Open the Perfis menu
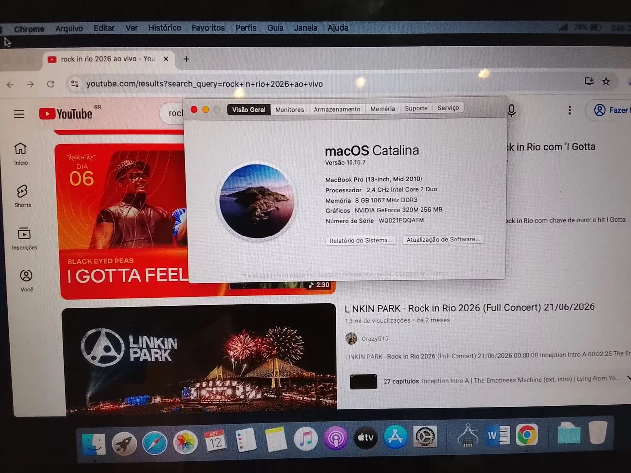 pyautogui.click(x=246, y=28)
